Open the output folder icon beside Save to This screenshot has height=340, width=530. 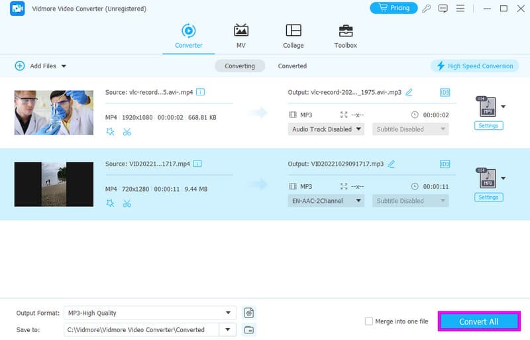pos(249,329)
